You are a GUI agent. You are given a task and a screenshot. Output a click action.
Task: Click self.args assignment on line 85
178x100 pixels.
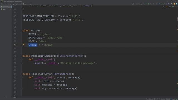56,88
